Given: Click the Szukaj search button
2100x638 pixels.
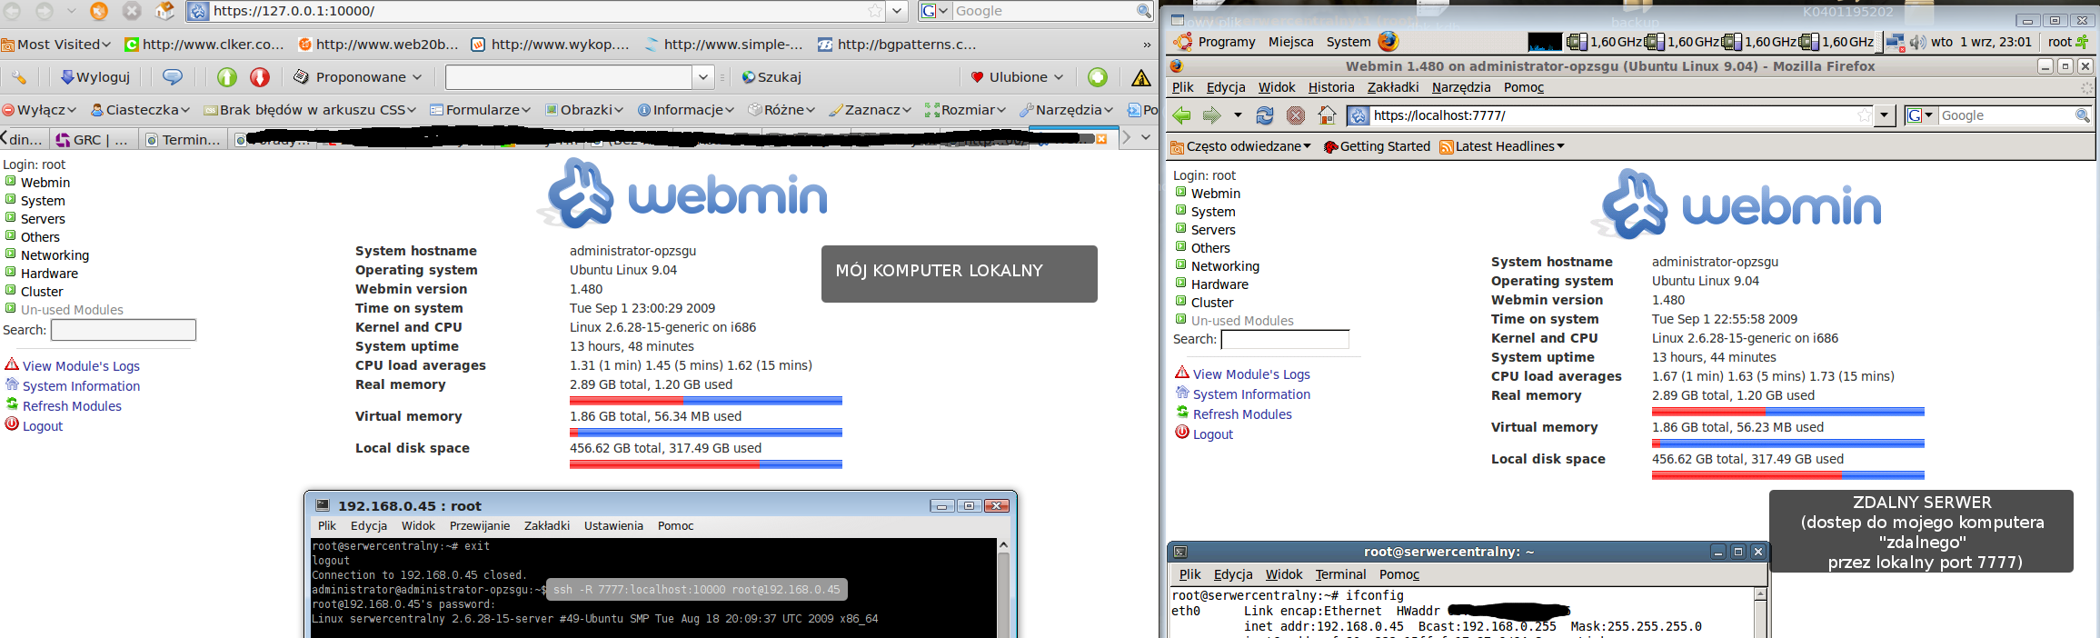Looking at the screenshot, I should 771,77.
